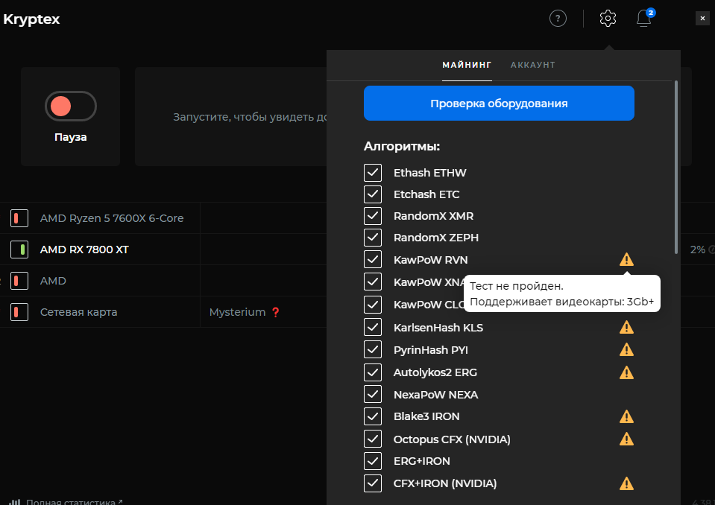
Task: Click warning icon next to Octopus CFX (NVIDIA)
Action: point(626,439)
